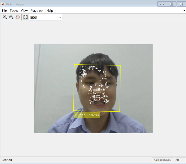Click the MATLAB logo in title bar

3,4
